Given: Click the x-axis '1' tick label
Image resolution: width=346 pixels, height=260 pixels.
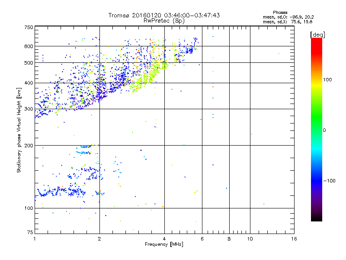Looking at the screenshot, I should click(35, 239).
